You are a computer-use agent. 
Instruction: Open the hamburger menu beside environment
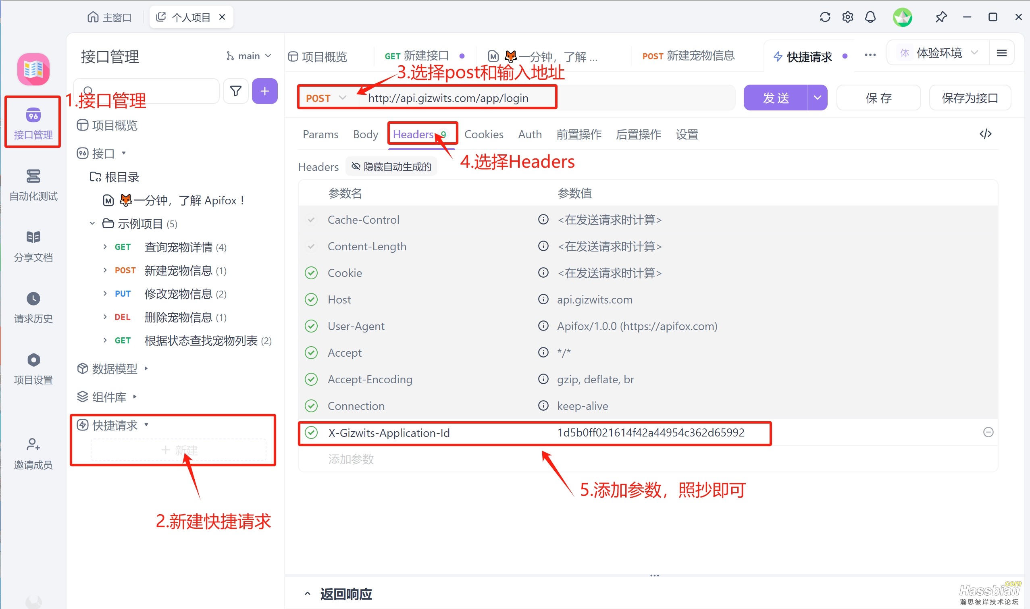(1001, 53)
